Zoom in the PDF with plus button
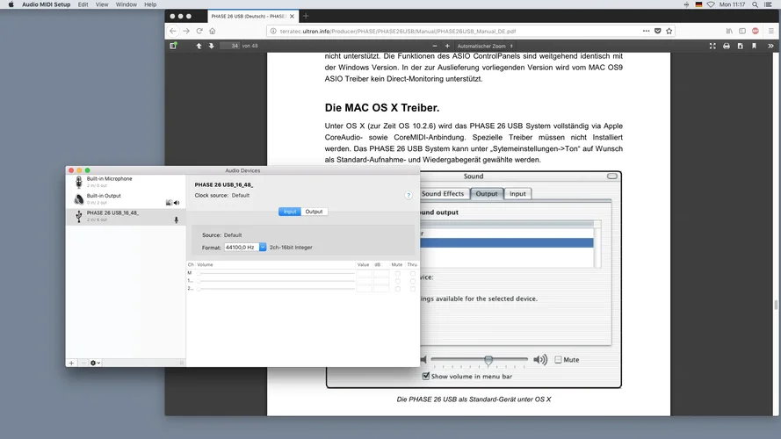The height and width of the screenshot is (439, 781). coord(447,46)
